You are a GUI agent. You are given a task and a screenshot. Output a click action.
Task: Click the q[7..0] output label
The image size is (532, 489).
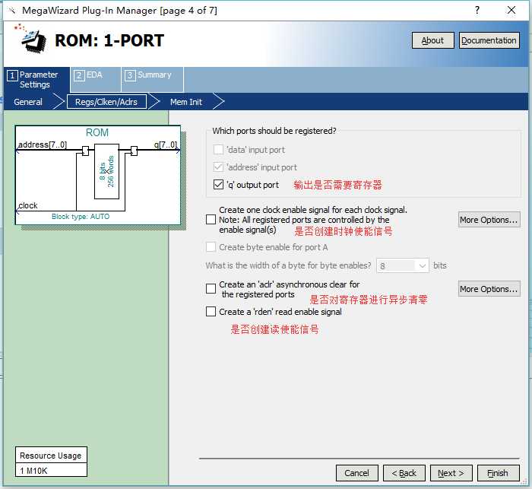point(166,144)
